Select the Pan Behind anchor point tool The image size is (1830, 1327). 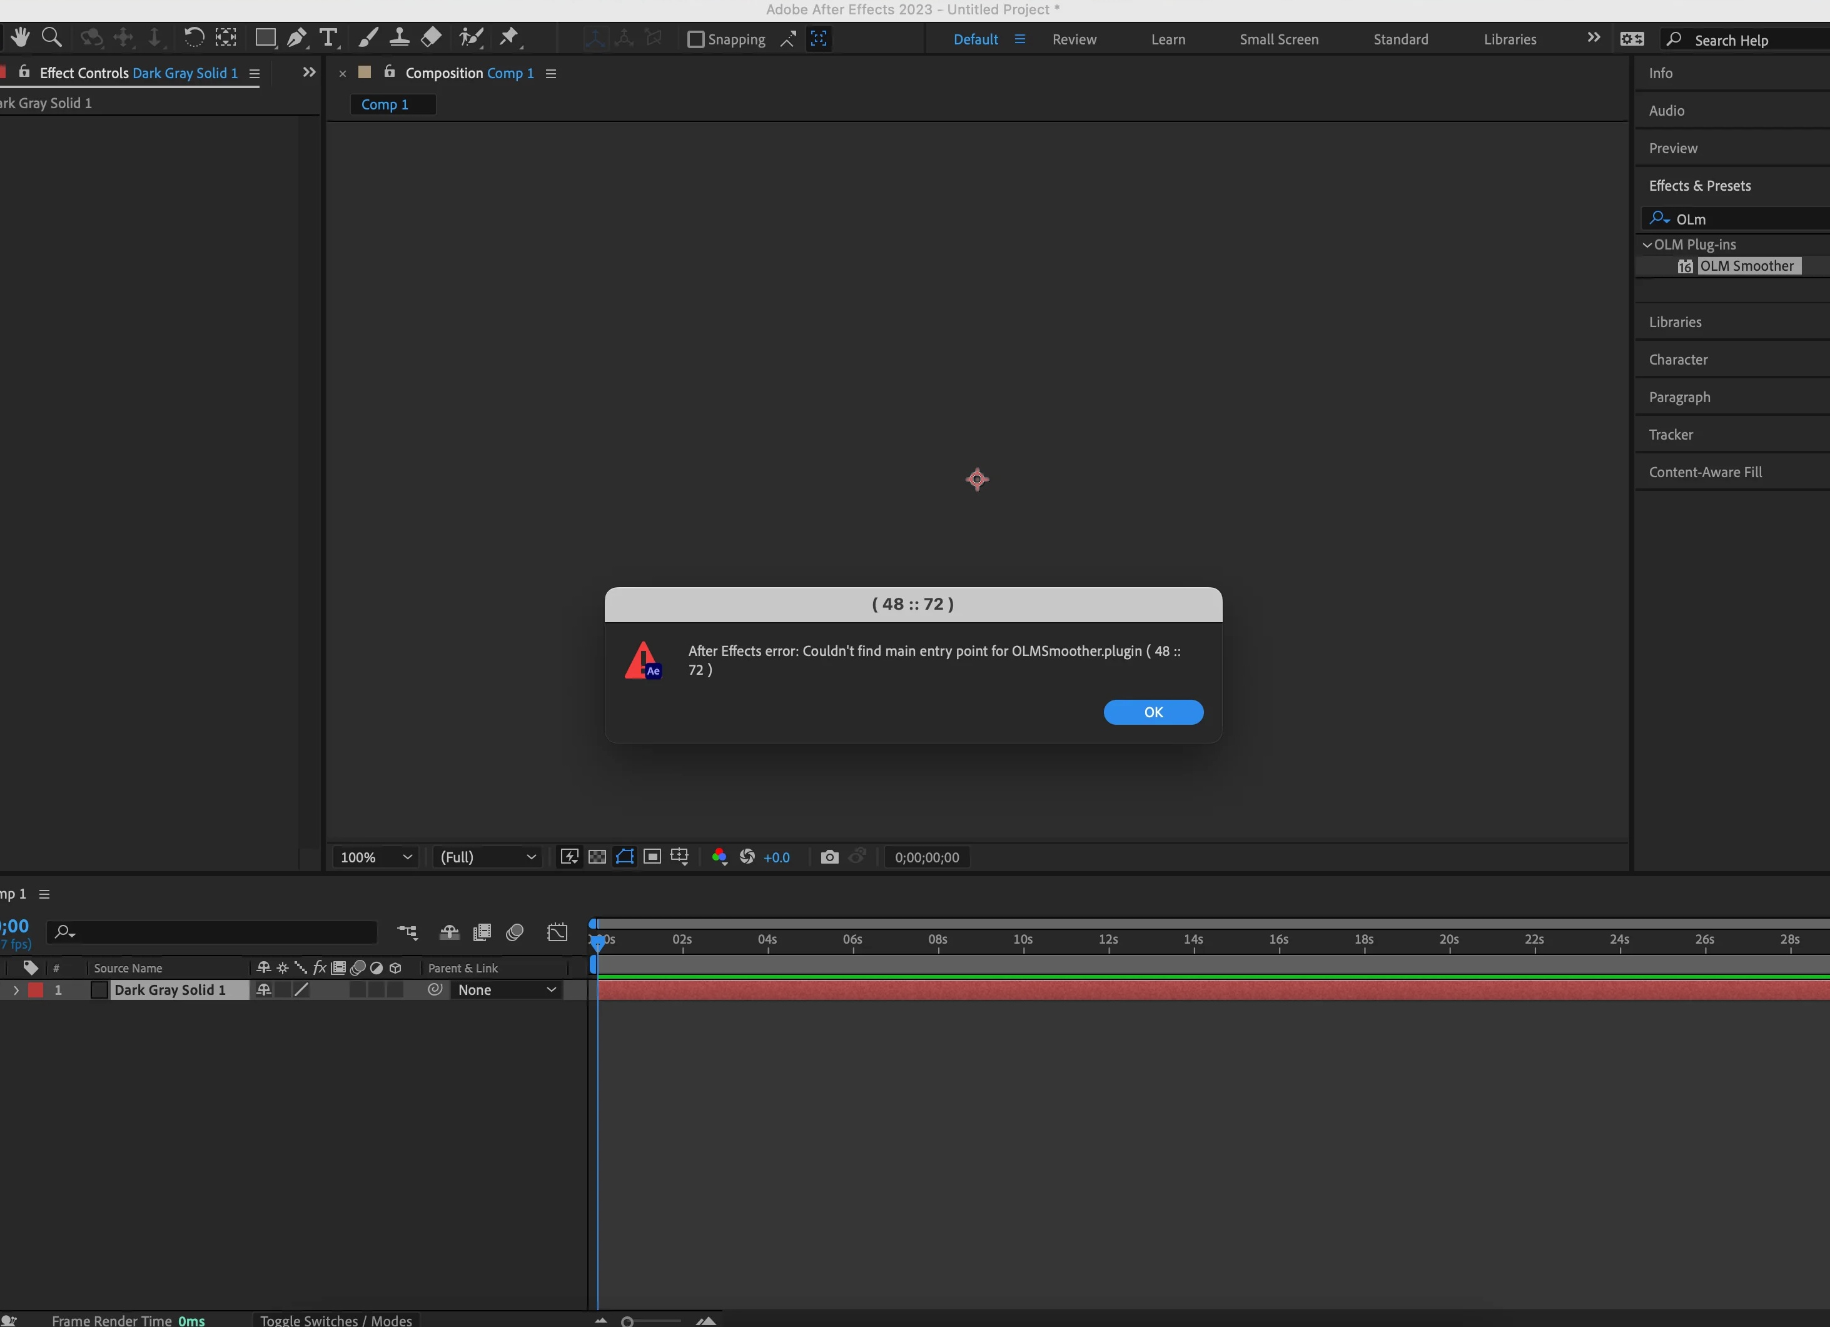coord(226,37)
